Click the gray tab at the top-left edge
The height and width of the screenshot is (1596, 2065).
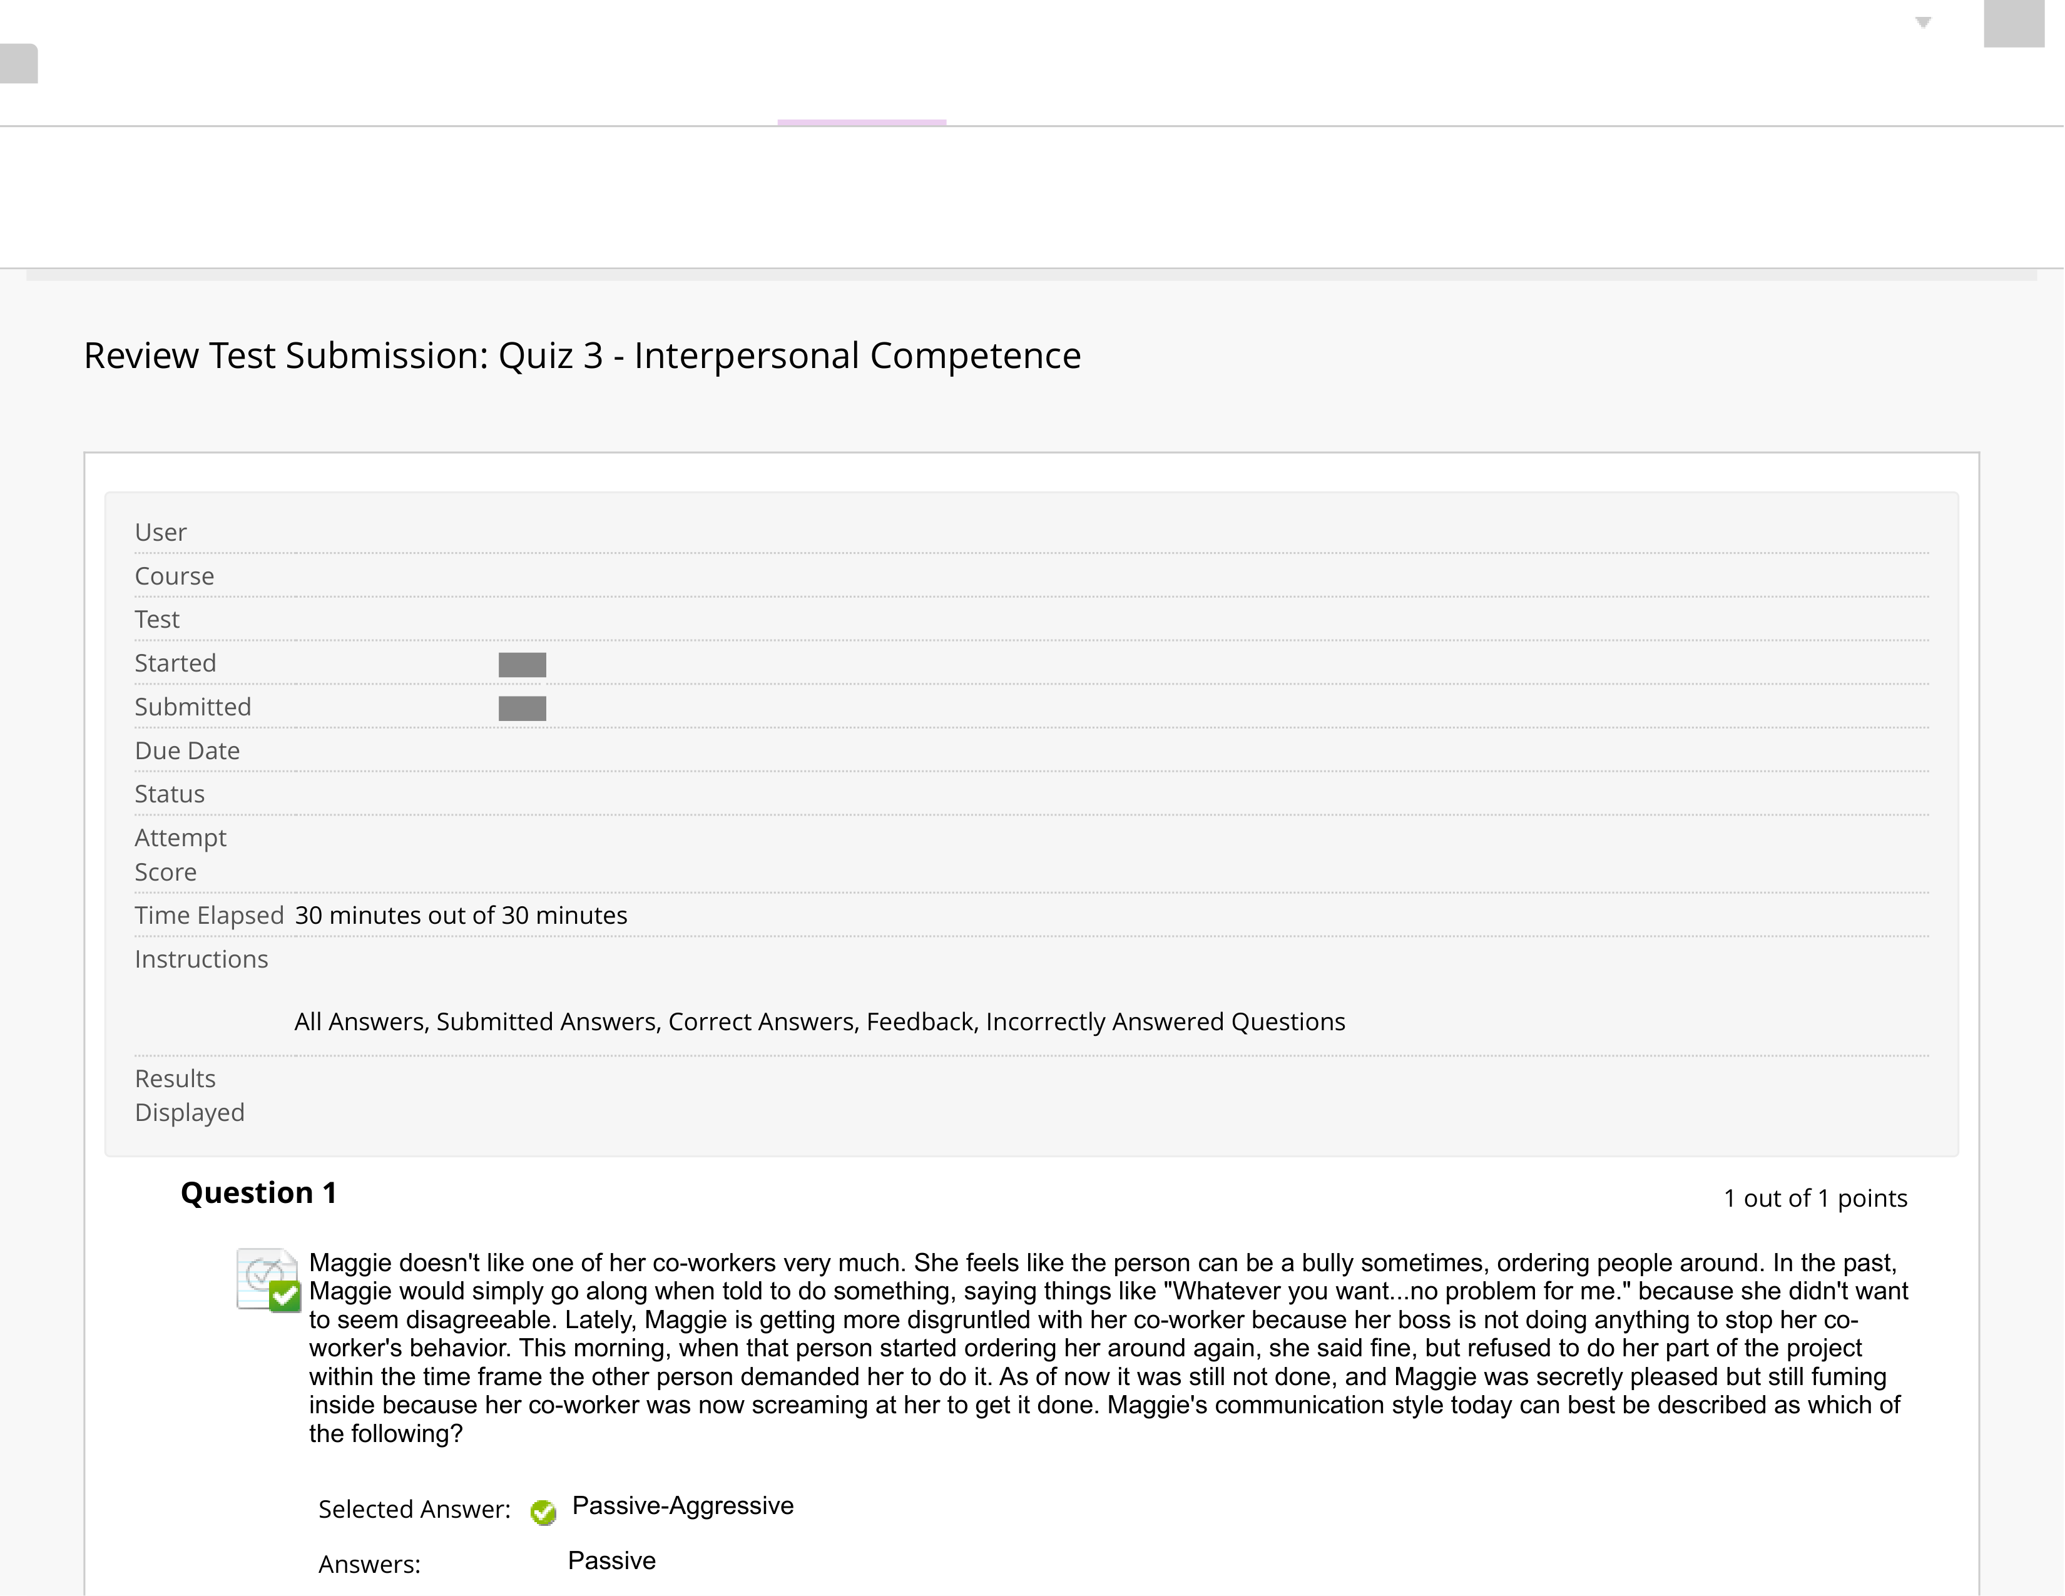(x=19, y=63)
